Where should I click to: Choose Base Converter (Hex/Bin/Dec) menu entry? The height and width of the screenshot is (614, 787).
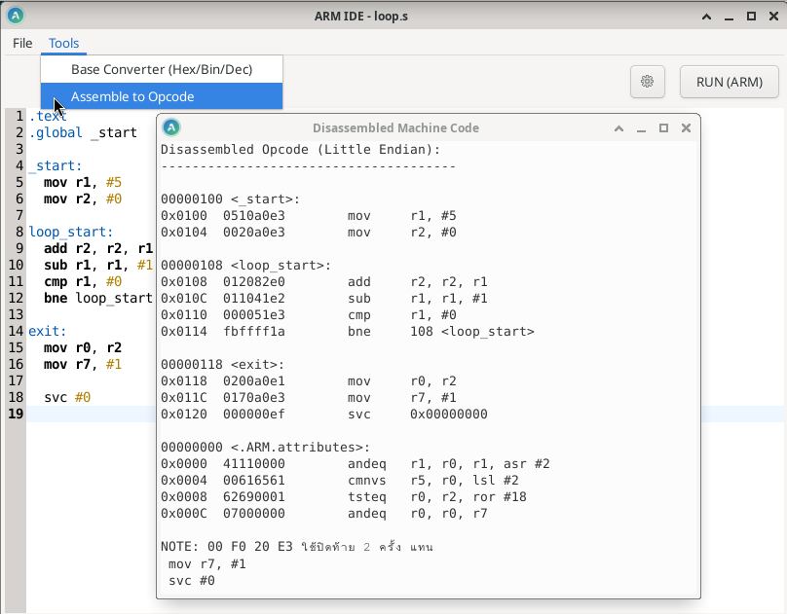pyautogui.click(x=162, y=69)
